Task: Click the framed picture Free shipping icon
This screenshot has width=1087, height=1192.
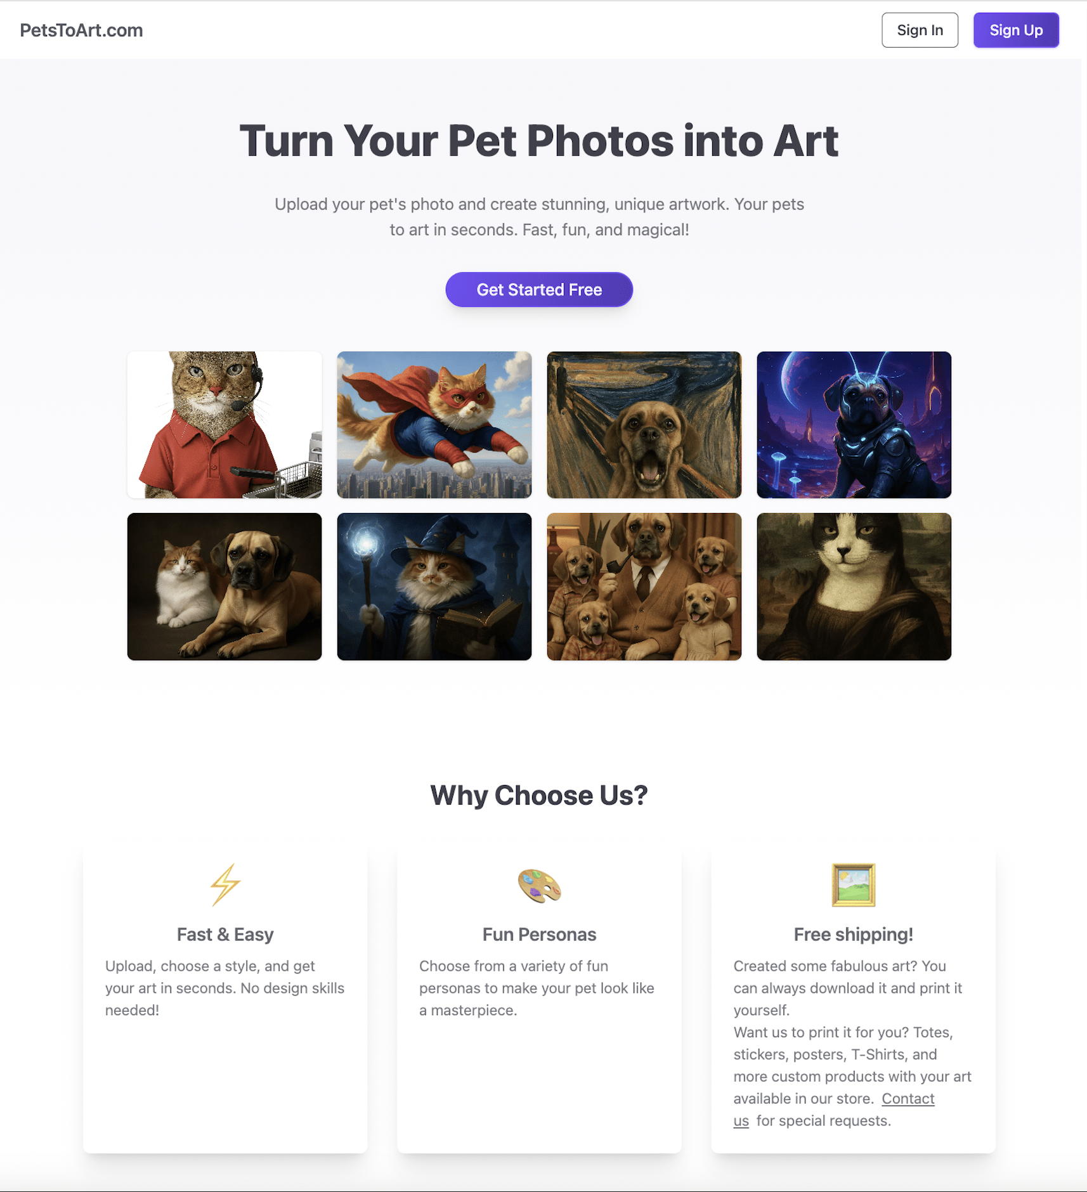Action: 853,884
